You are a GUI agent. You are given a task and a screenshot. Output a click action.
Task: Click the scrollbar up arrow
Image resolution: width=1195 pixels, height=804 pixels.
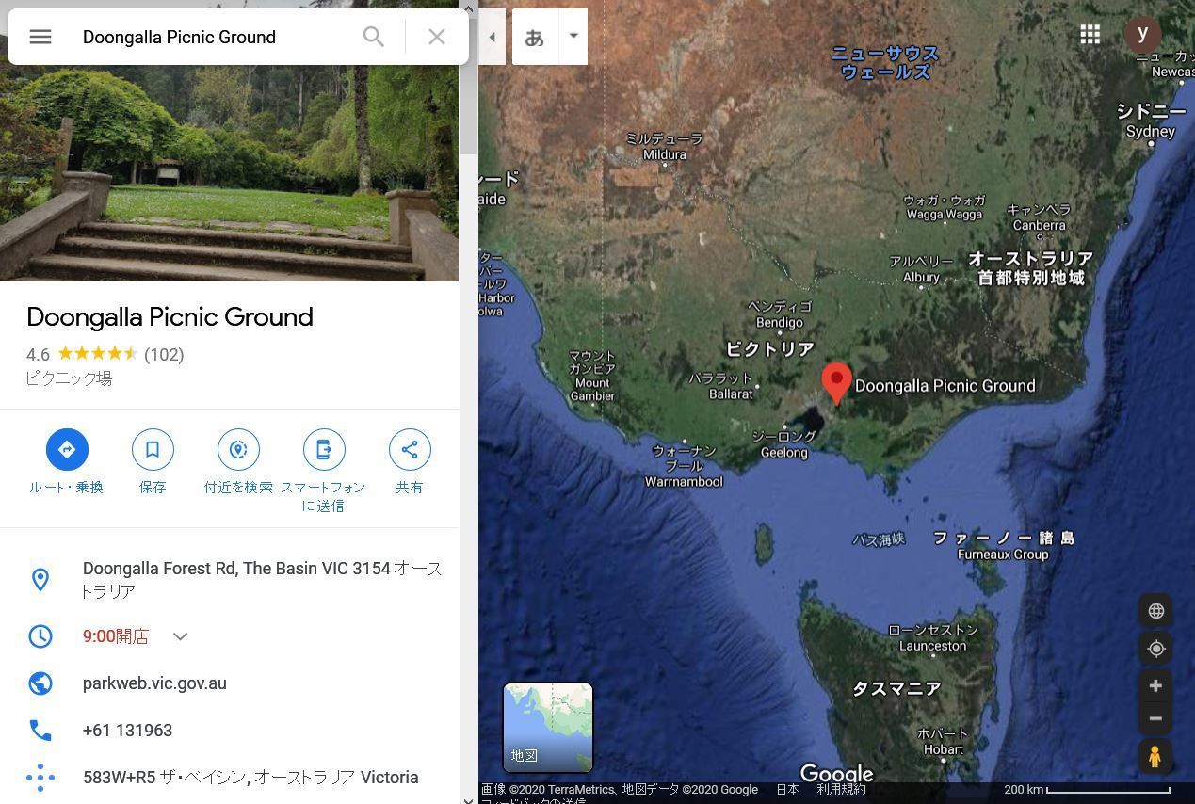pos(468,8)
